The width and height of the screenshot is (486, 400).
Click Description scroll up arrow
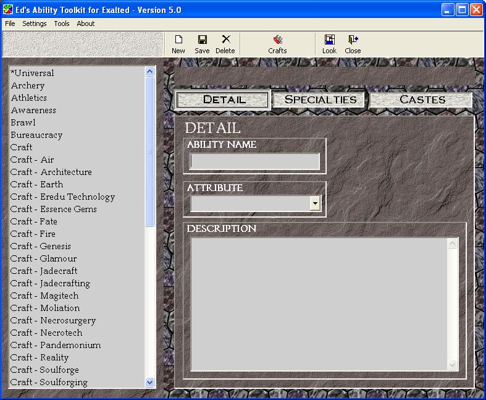453,244
